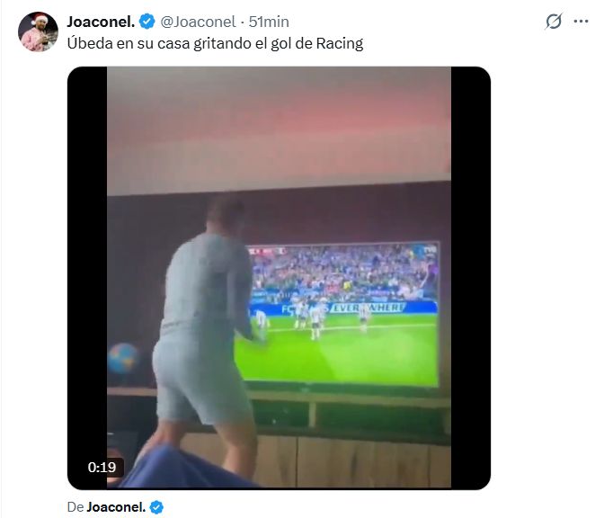
Task: Click the blue verified badge beside the header name
Action: coord(147,22)
